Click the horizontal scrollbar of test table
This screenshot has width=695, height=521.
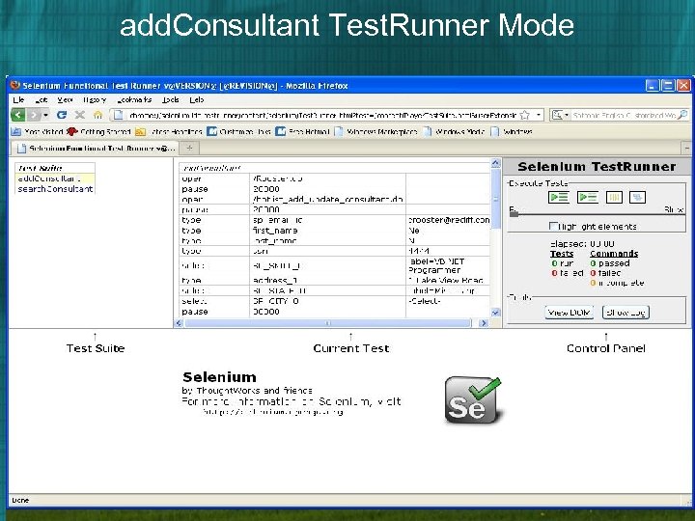click(x=328, y=323)
